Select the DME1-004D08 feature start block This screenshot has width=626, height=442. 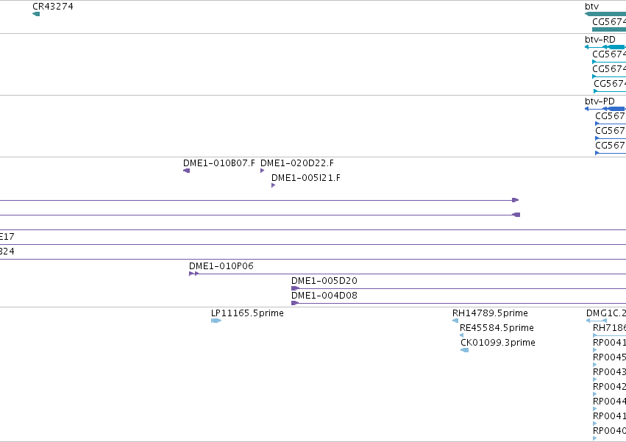[295, 303]
